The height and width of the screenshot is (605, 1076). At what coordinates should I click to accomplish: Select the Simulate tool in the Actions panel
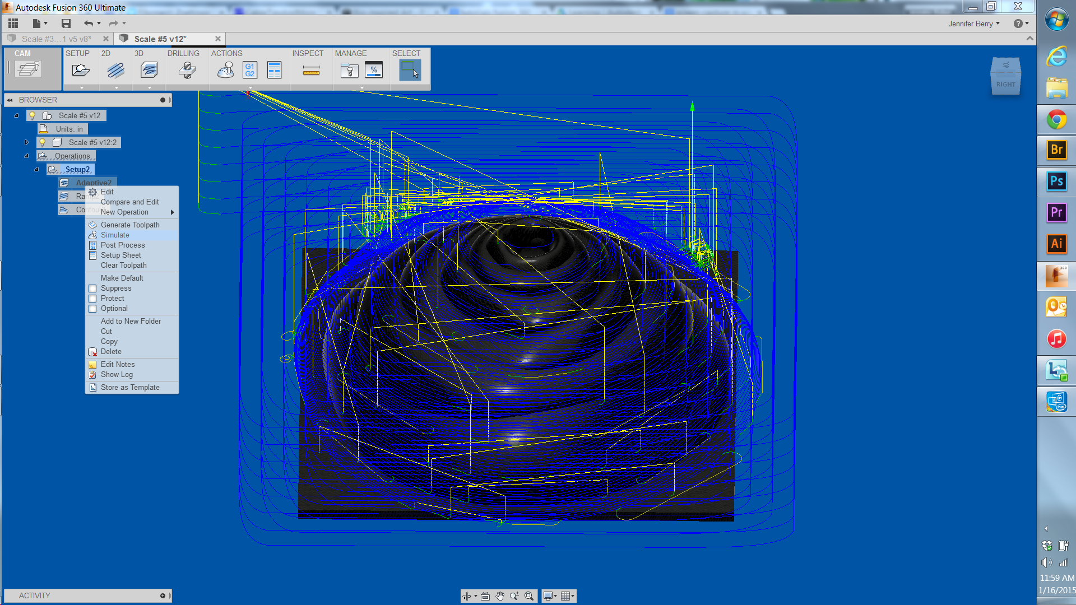click(225, 69)
